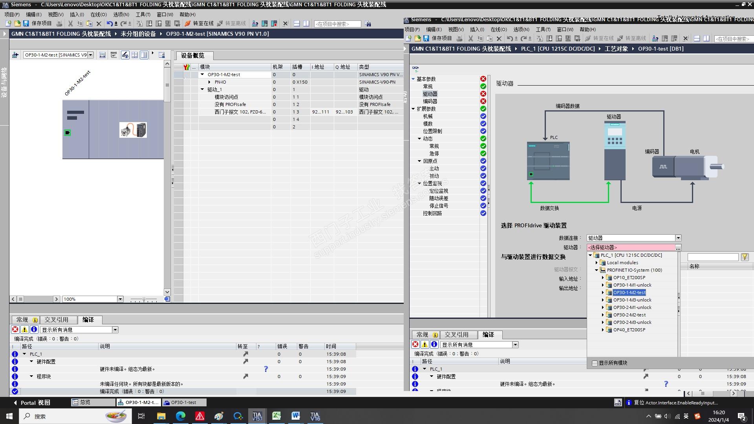The width and height of the screenshot is (754, 424).
Task: Click the Cut scissors icon in left toolbar
Action: [70, 24]
